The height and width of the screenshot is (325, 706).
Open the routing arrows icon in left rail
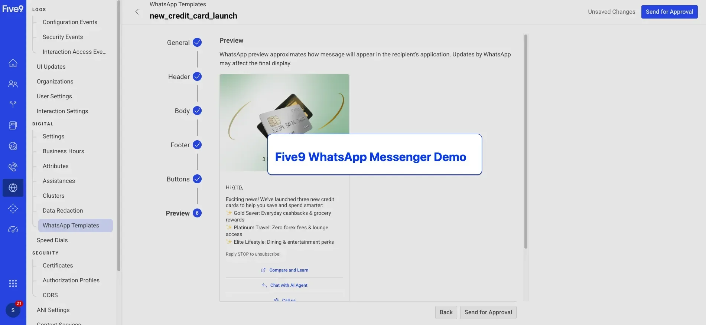(13, 105)
